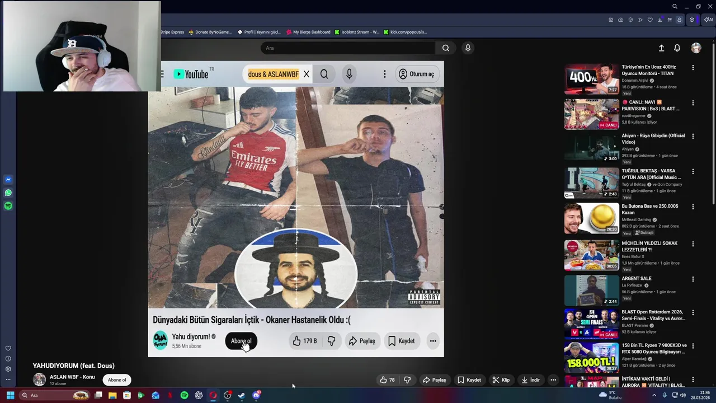
Task: Share the video via bottom 'Paylaş' button
Action: 434,380
